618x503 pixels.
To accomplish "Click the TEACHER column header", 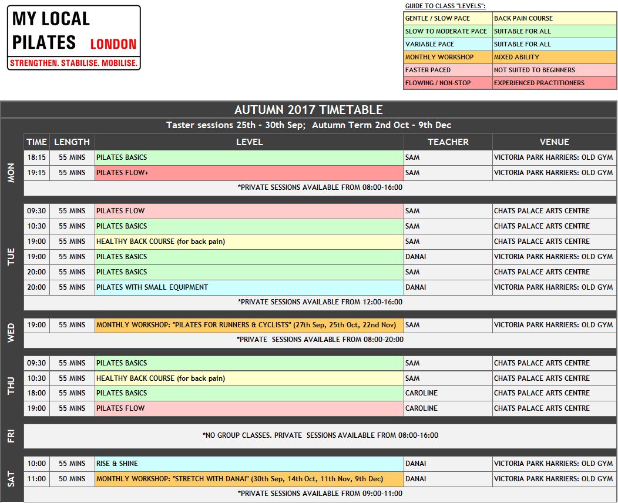I will pyautogui.click(x=448, y=142).
